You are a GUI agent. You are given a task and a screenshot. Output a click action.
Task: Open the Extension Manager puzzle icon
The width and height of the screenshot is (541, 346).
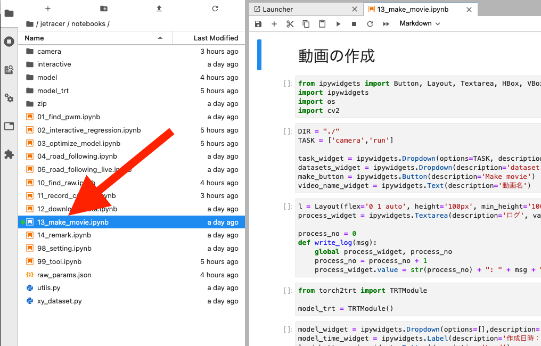(9, 154)
